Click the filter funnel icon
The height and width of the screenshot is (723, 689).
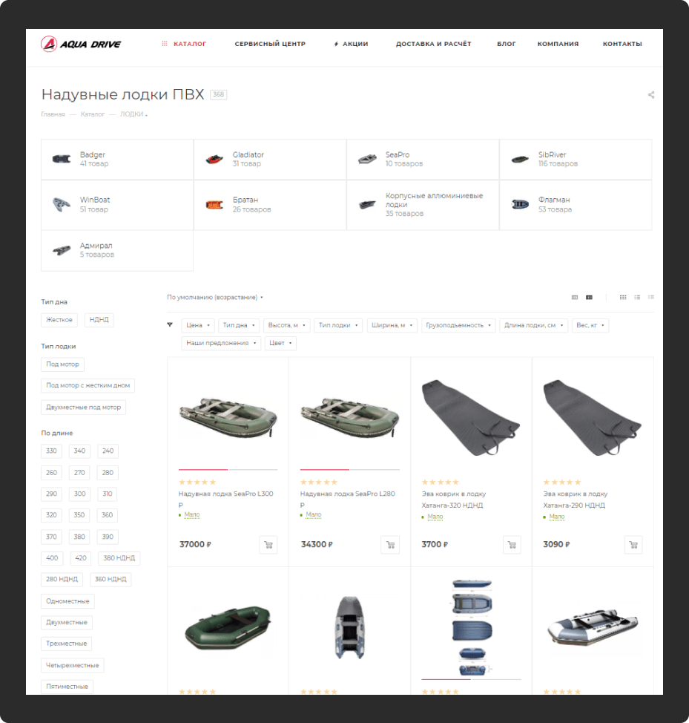coord(170,325)
